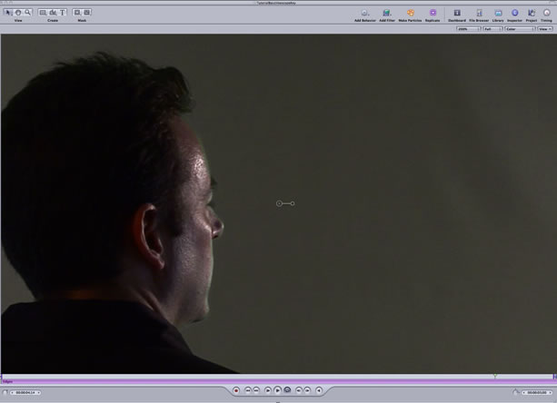This screenshot has height=403, width=557.
Task: Open the Library pane
Action: [x=498, y=15]
